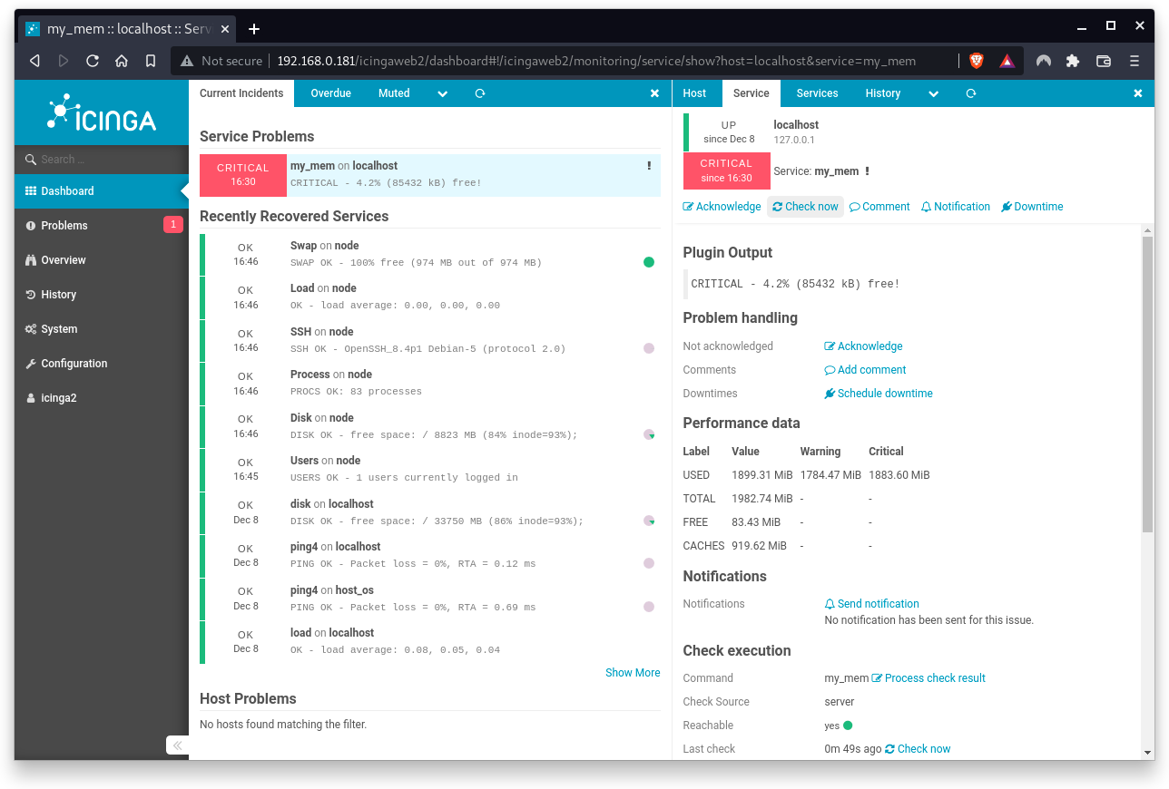Click the Icinga logo
The height and width of the screenshot is (789, 1169).
click(x=101, y=112)
